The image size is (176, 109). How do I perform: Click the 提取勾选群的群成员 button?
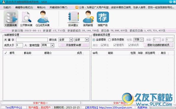coord(159,45)
